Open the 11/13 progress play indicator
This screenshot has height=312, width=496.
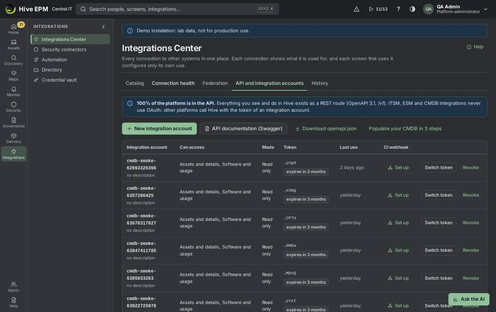coord(378,9)
